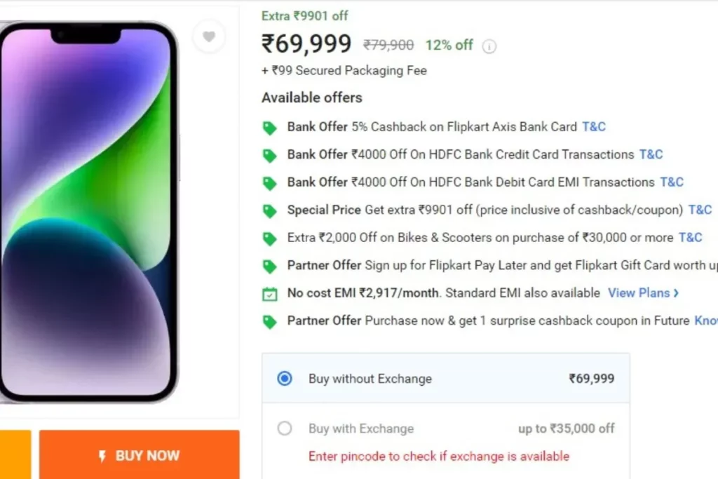Click tag icon beside Bikes & Scooters offer

270,238
